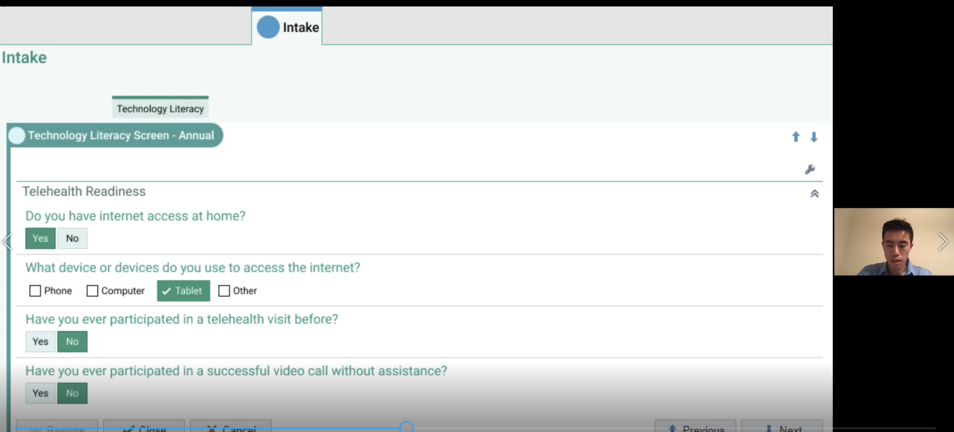The width and height of the screenshot is (954, 432).
Task: Select the Technology Literacy tab
Action: (x=160, y=108)
